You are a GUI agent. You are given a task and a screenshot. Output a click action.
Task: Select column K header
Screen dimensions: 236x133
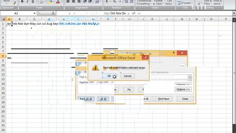coord(152,19)
